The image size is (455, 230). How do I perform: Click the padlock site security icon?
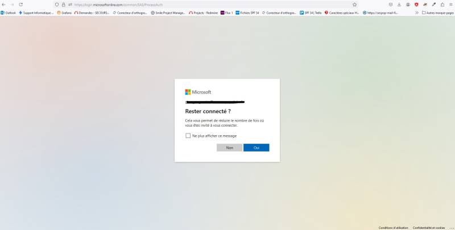[64, 5]
